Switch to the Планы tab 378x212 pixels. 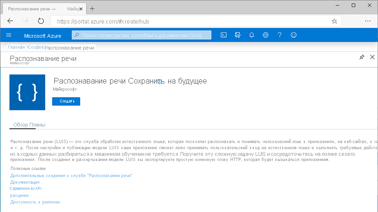[37, 125]
